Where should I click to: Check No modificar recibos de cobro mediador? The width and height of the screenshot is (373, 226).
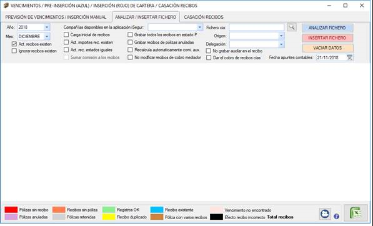point(130,57)
